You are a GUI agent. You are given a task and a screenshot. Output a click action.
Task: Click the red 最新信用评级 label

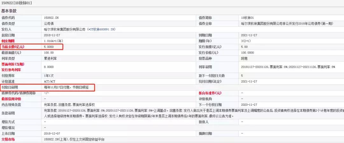point(11,99)
